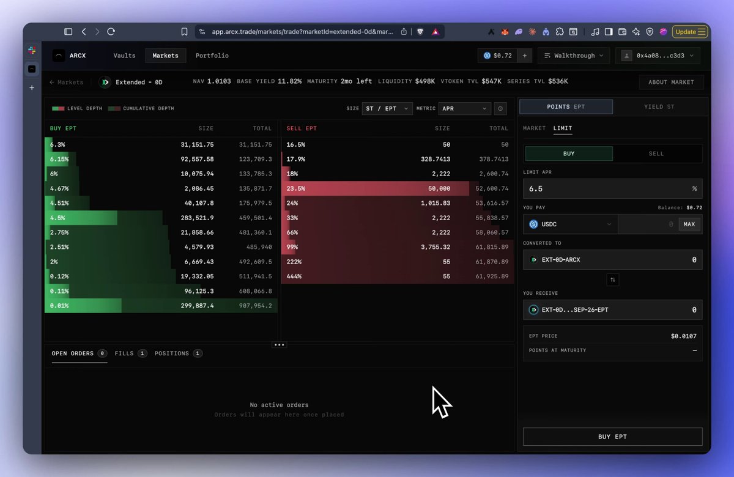Open the Brave wallet icon
The image size is (734, 477).
tap(622, 32)
